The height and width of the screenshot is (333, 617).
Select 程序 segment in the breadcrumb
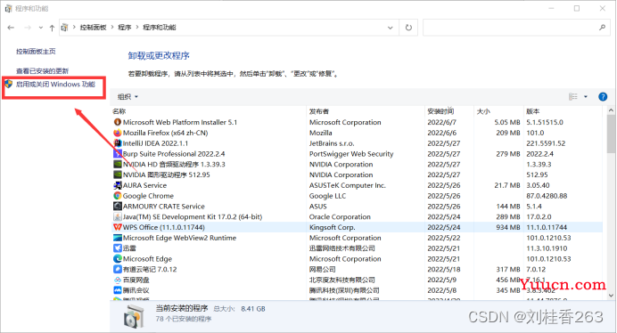coord(124,27)
